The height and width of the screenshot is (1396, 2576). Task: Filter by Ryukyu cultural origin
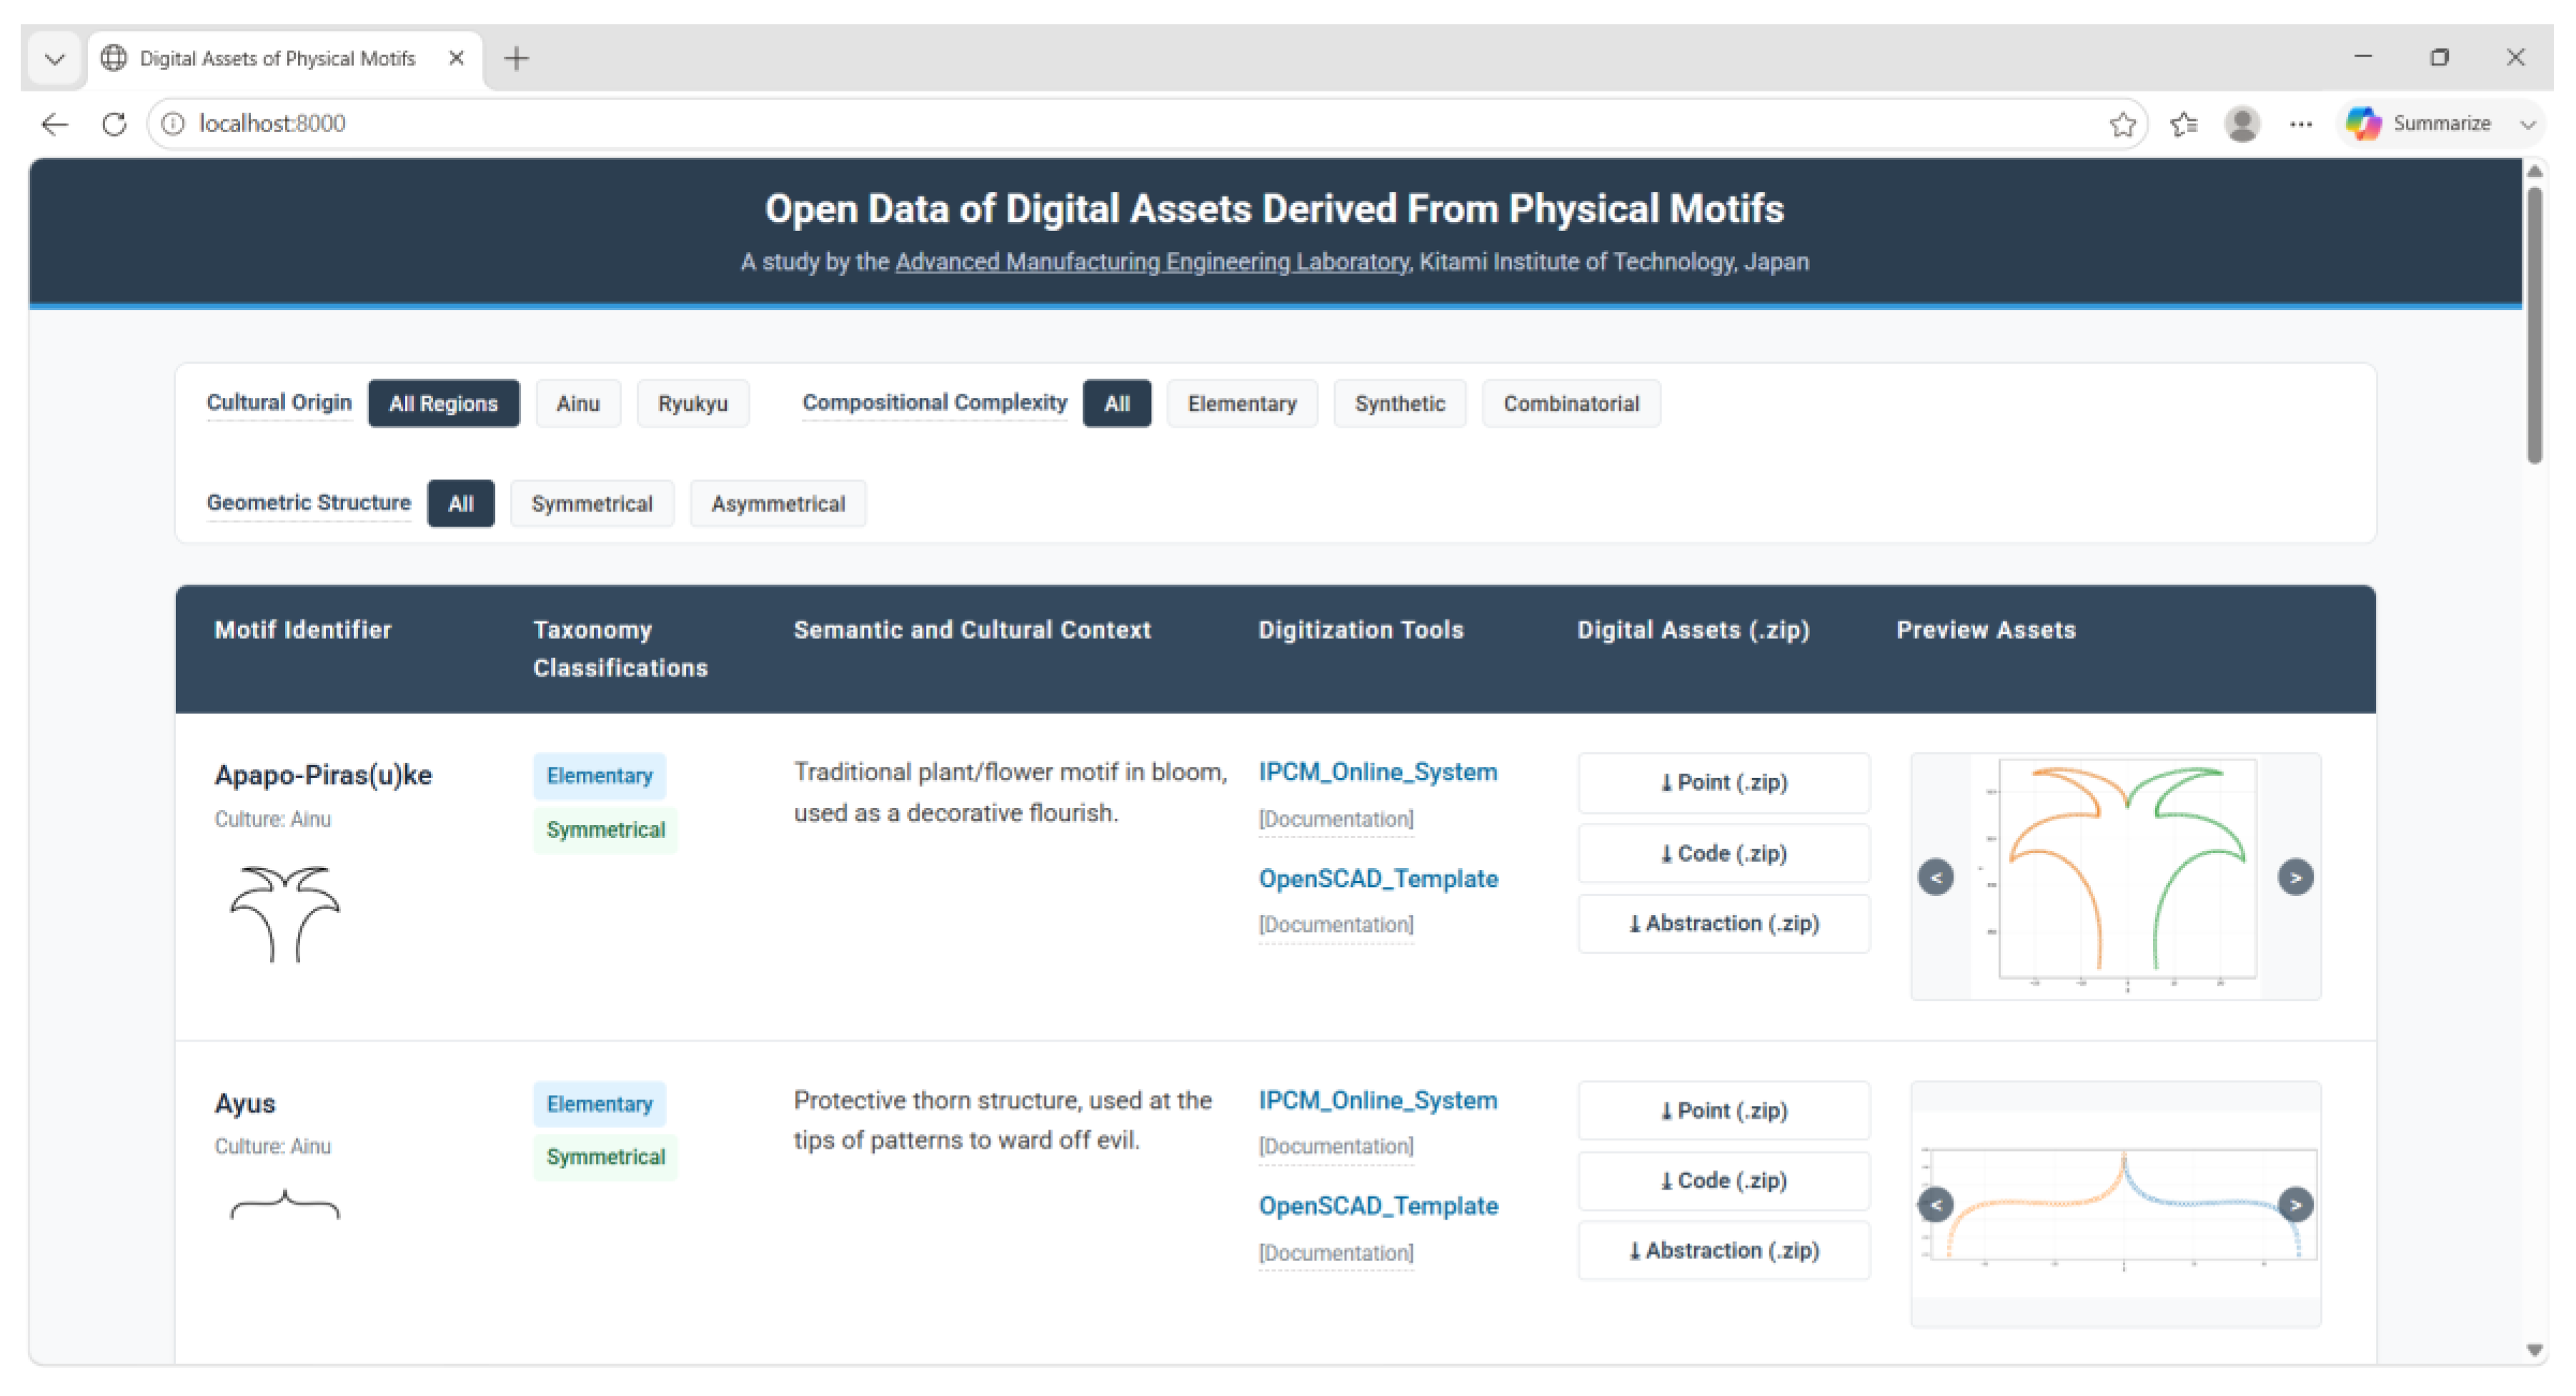692,404
